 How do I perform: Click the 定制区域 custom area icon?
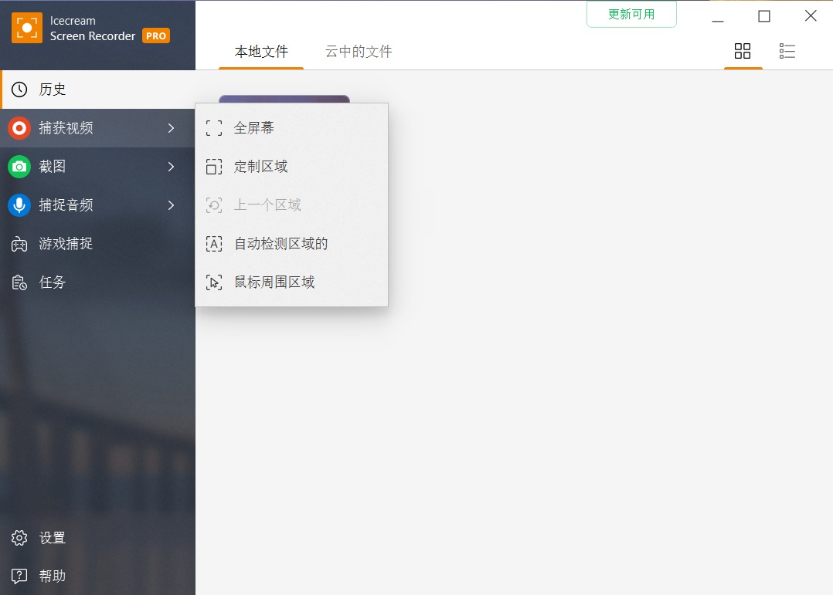pyautogui.click(x=214, y=167)
